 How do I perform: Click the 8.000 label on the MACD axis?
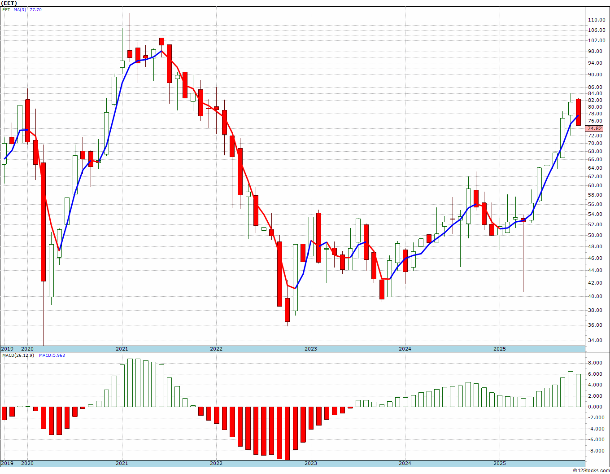596,363
